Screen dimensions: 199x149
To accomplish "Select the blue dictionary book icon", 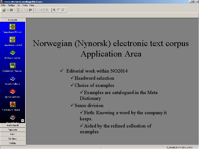I will click(12, 79).
